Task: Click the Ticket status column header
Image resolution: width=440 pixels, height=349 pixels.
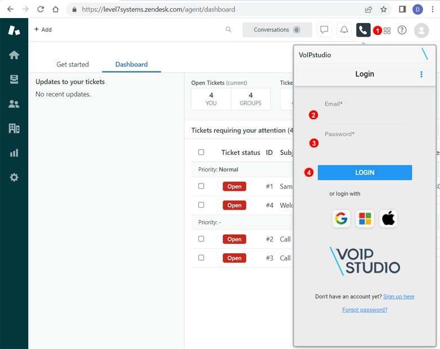Action: tap(241, 153)
